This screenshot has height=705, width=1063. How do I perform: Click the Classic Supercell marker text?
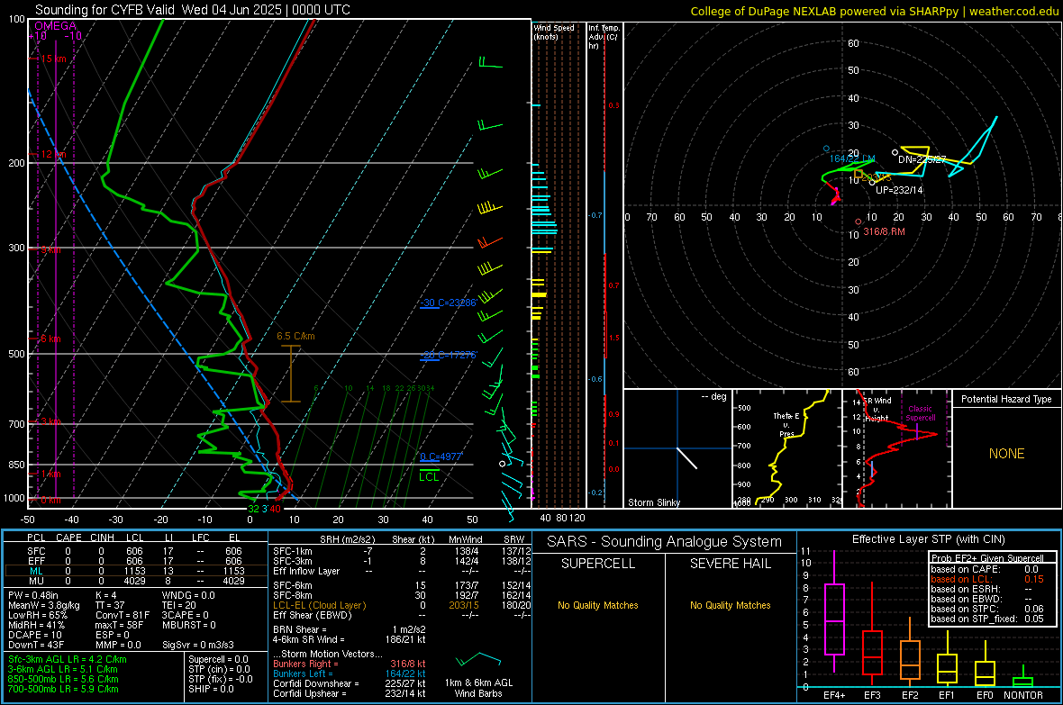click(x=920, y=413)
